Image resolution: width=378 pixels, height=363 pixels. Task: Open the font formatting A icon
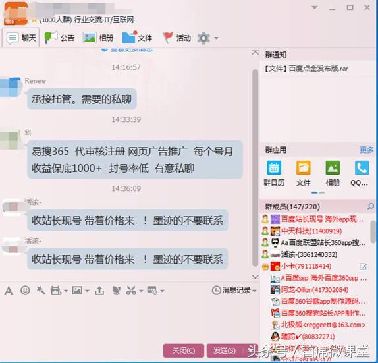point(9,291)
